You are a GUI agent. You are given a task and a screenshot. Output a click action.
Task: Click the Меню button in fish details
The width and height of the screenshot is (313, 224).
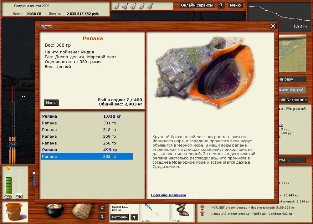(51, 103)
